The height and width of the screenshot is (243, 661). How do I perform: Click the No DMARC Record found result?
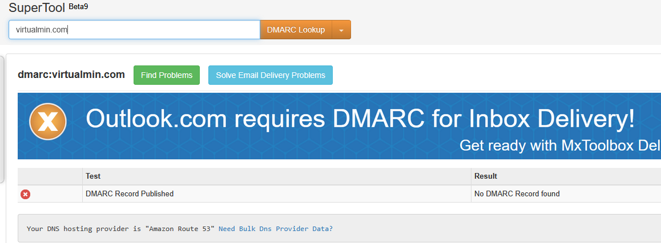pos(517,194)
